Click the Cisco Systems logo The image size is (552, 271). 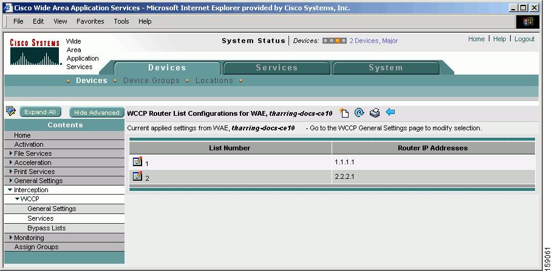(35, 52)
